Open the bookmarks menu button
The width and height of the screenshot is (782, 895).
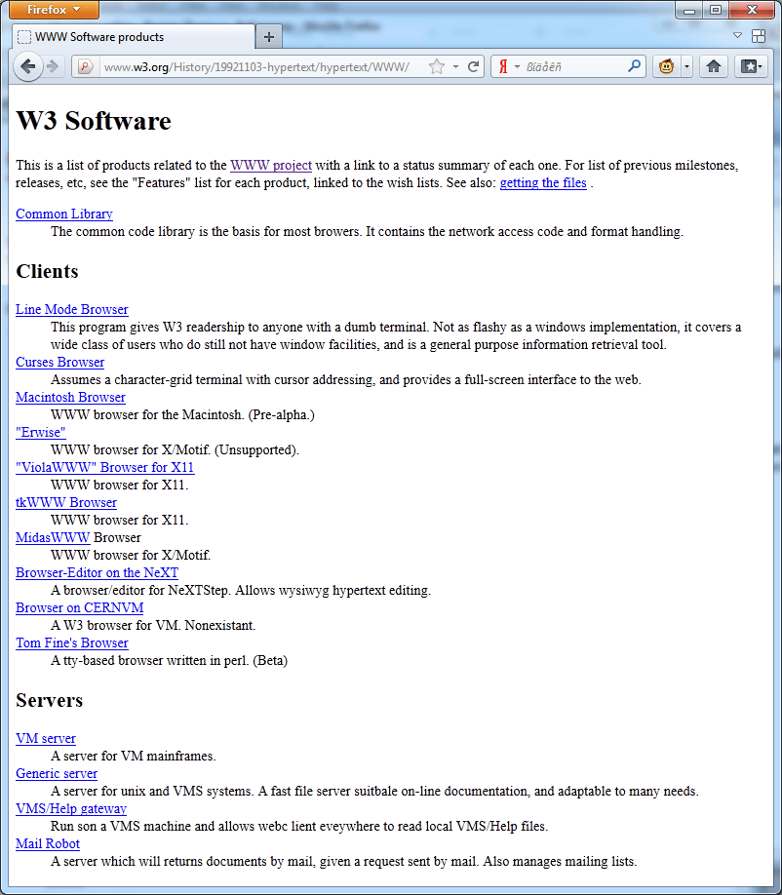[x=752, y=66]
